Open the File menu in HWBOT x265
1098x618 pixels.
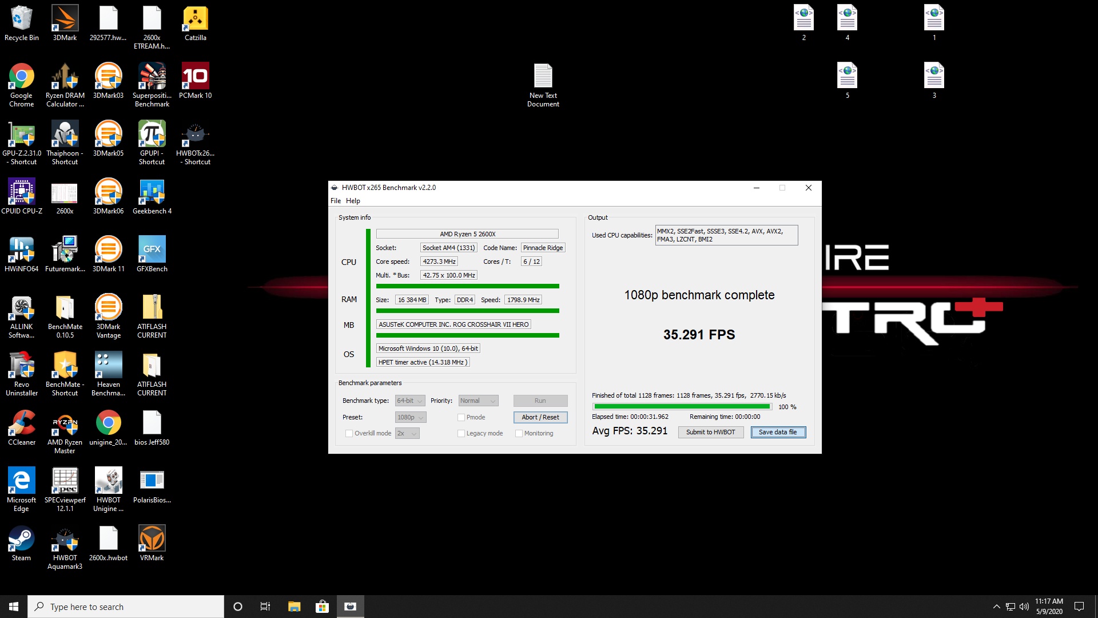click(x=336, y=201)
